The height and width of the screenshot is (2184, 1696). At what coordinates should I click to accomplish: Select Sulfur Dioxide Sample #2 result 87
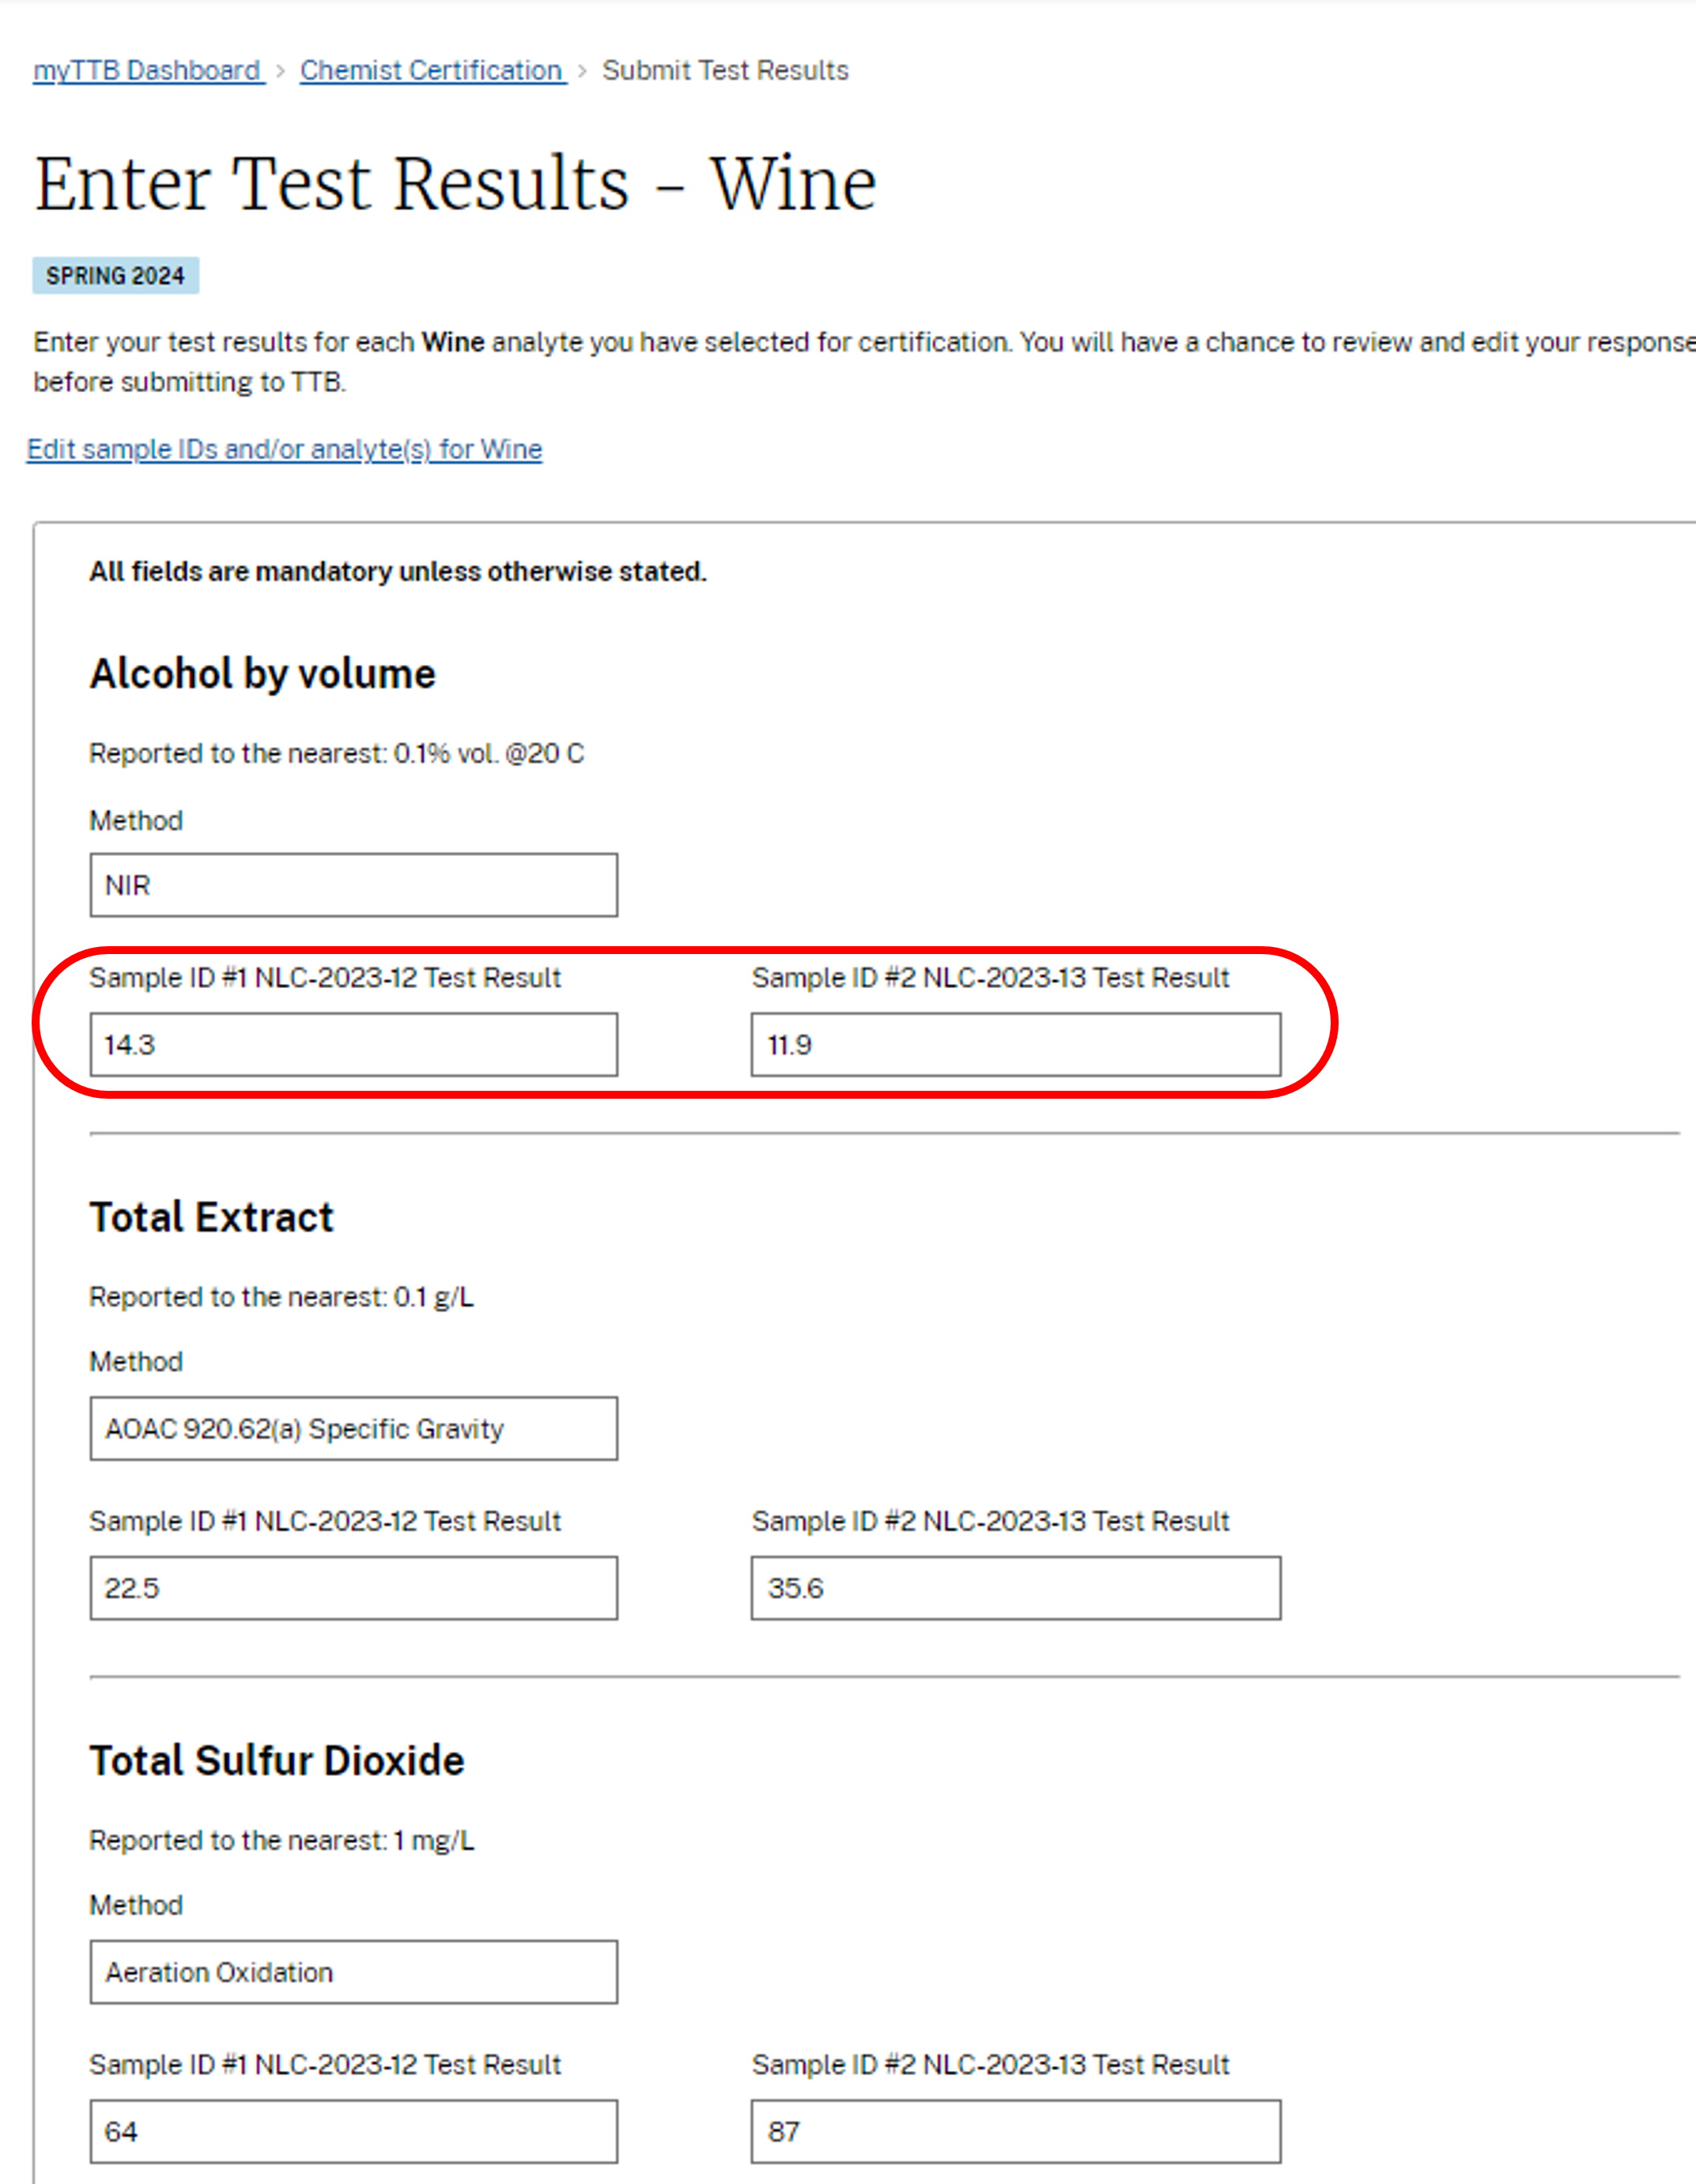tap(1016, 2131)
